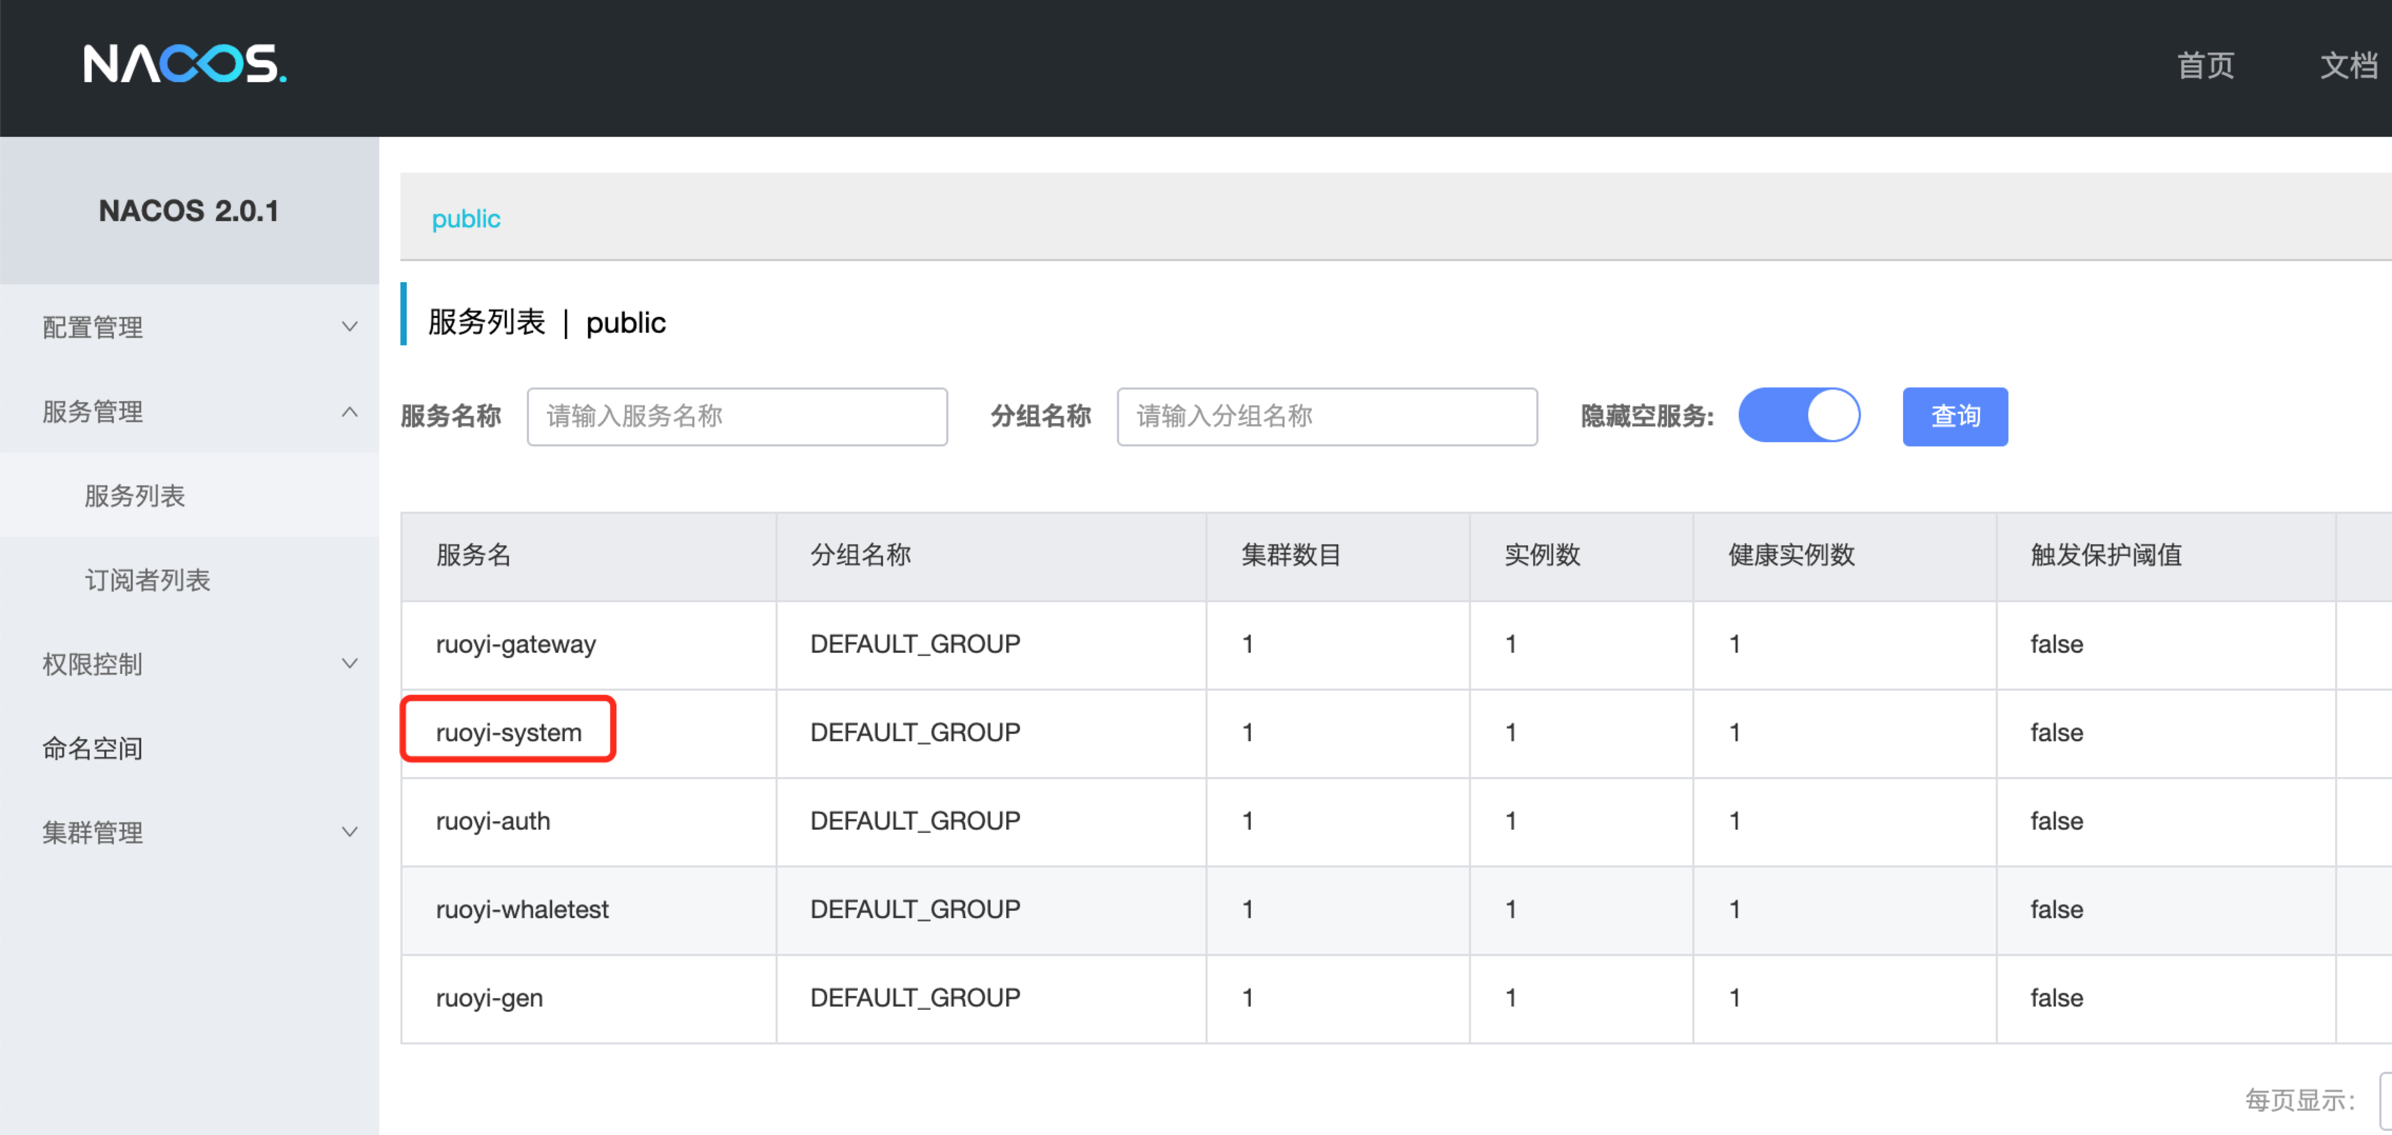Open 服务列表 in the sidebar
This screenshot has height=1135, width=2392.
point(135,495)
